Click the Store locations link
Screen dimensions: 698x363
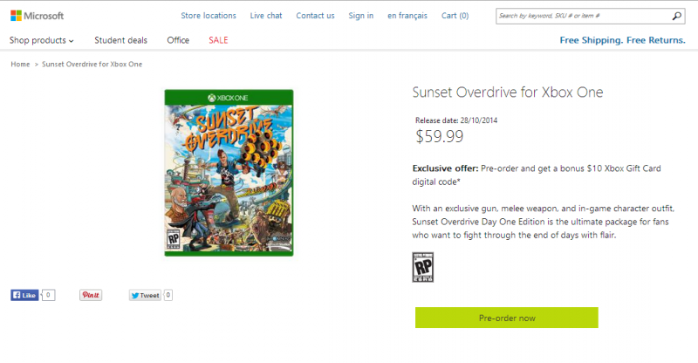point(209,16)
